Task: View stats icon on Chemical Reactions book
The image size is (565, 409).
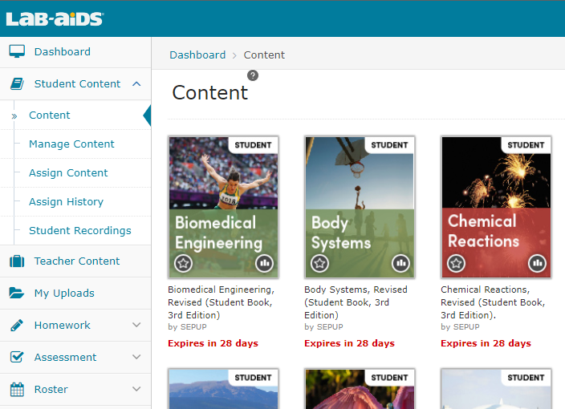Action: pyautogui.click(x=537, y=263)
